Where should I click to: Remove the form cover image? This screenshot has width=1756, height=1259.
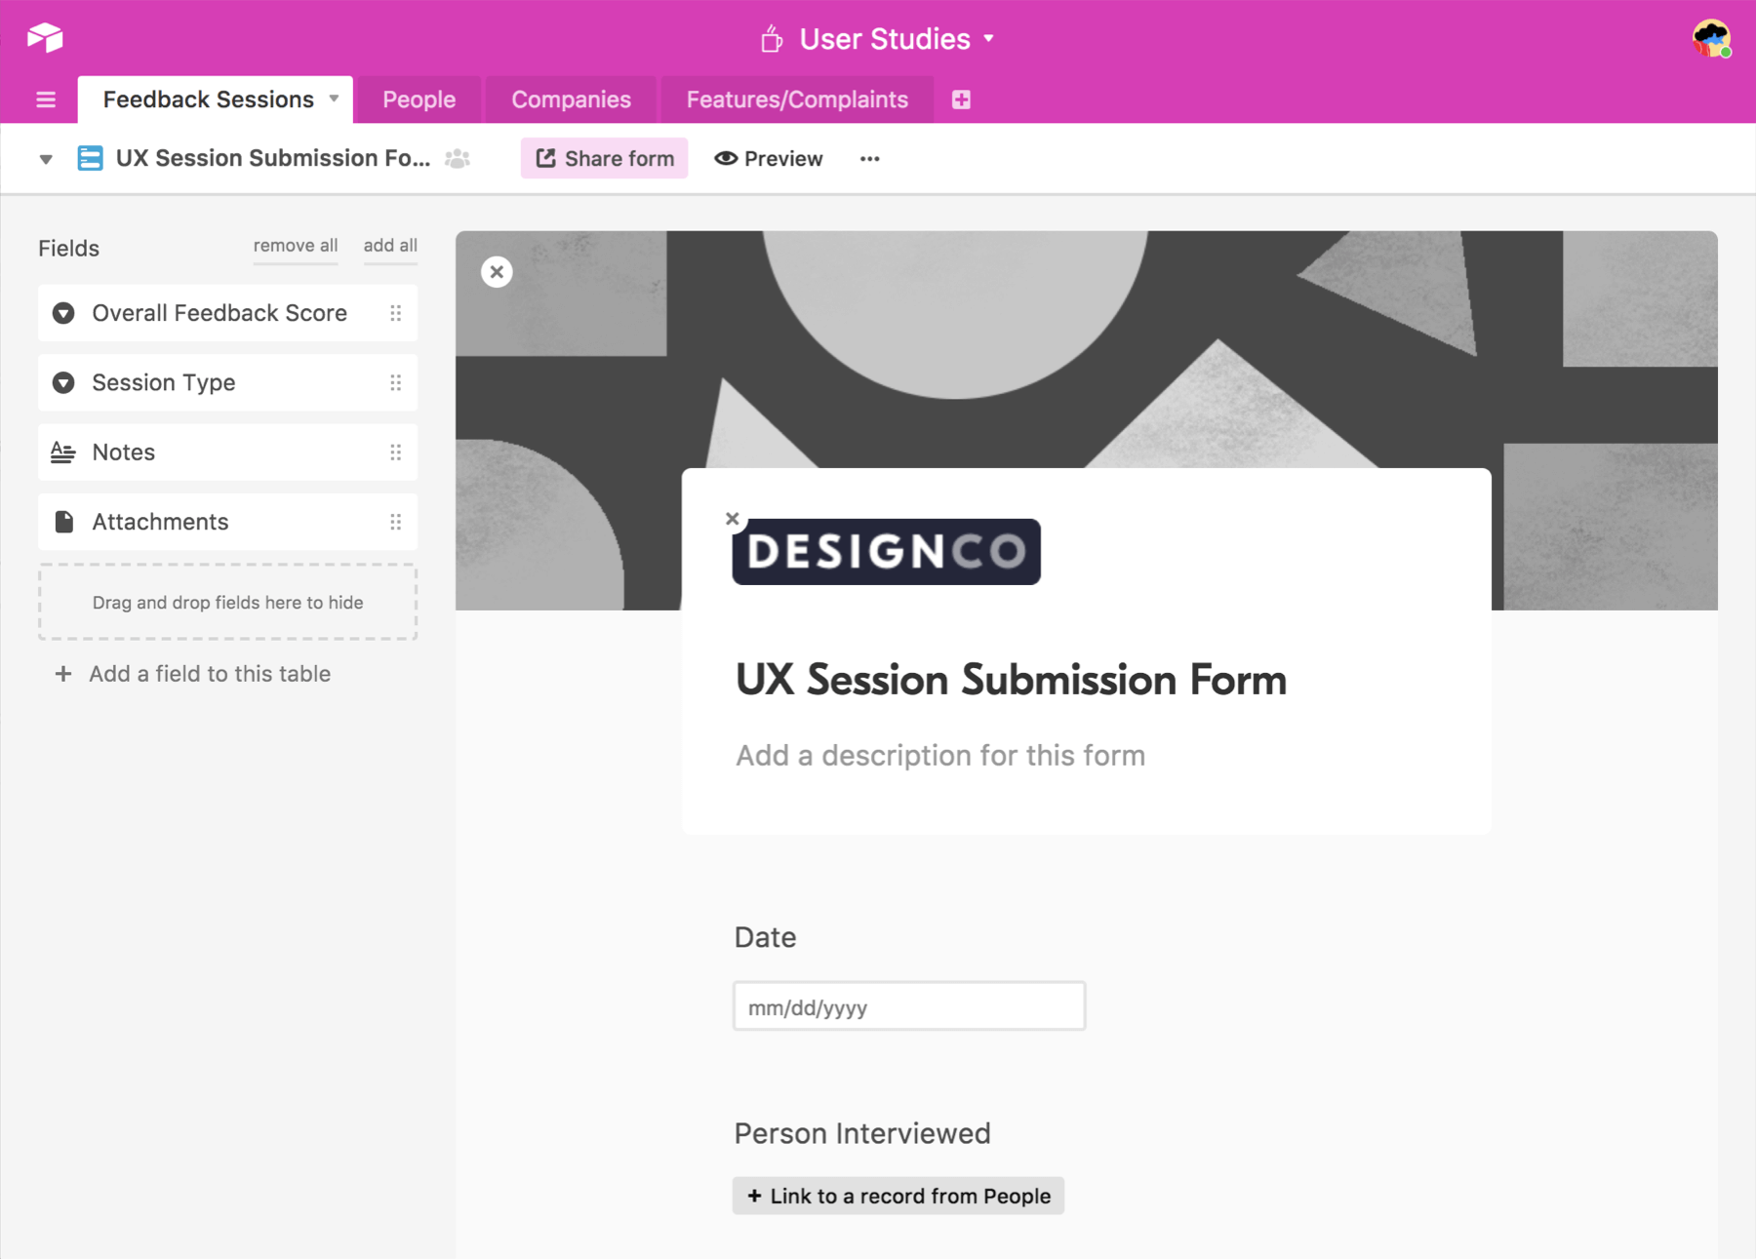tap(497, 272)
